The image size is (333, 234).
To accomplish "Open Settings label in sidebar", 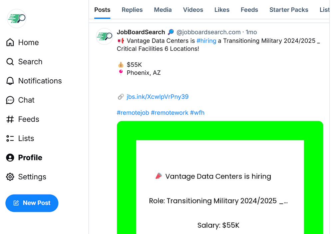I will [x=32, y=177].
